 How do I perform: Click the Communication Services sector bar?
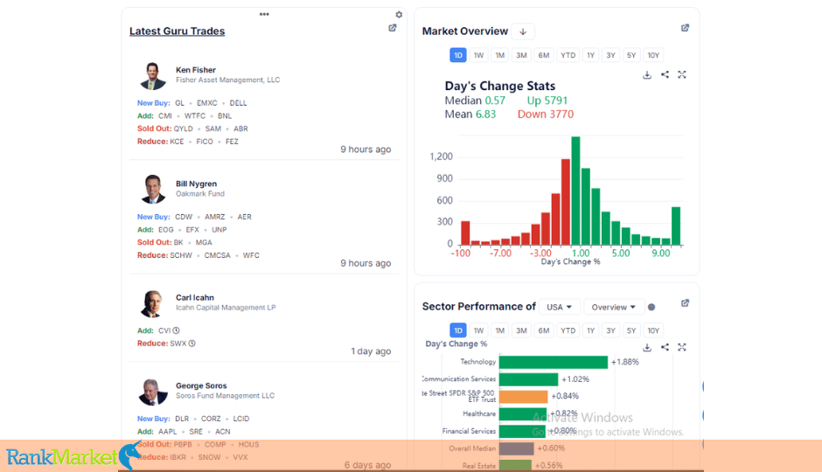(x=528, y=379)
